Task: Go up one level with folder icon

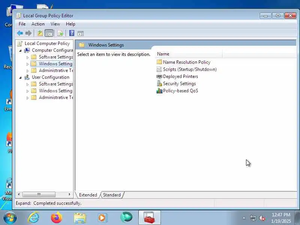Action: pos(40,33)
